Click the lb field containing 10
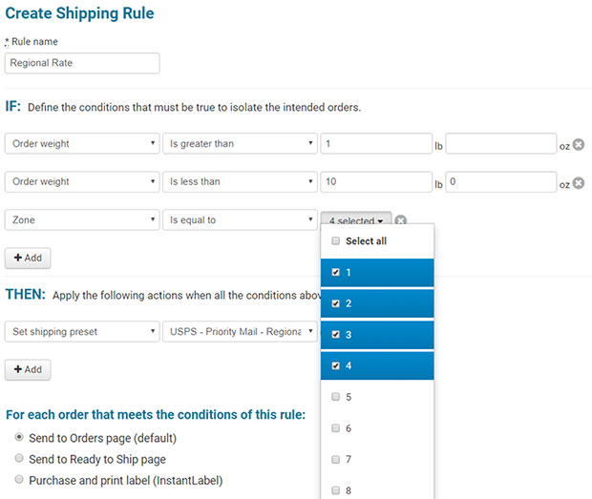592x499 pixels. (376, 182)
